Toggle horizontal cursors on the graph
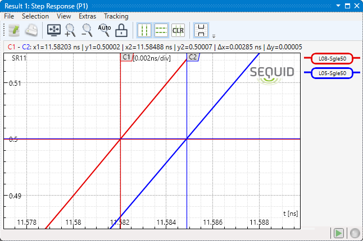363x241 pixels. click(x=161, y=30)
